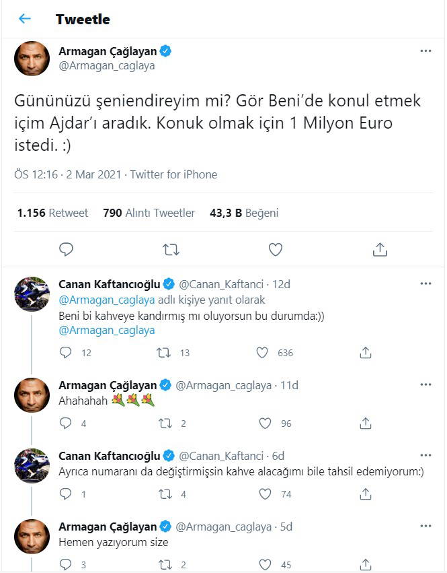447x573 pixels.
Task: Share the main tweet using share icon
Action: 380,250
